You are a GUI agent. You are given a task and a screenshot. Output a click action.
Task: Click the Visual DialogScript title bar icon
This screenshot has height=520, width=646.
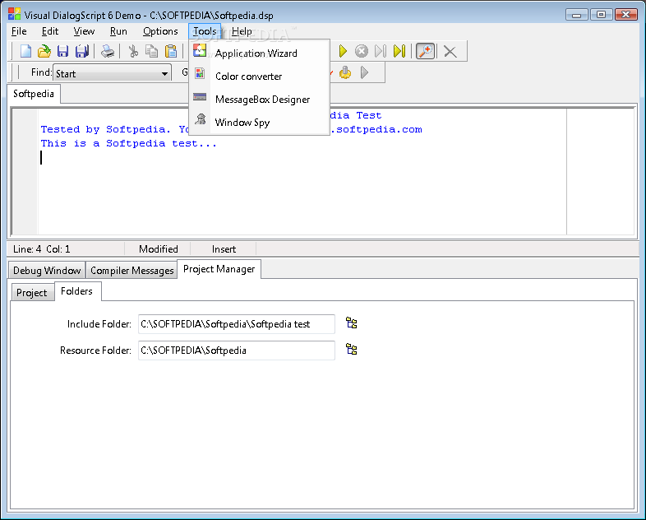[15, 14]
